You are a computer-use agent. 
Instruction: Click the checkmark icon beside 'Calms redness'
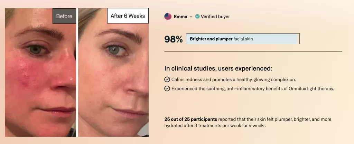(167, 79)
